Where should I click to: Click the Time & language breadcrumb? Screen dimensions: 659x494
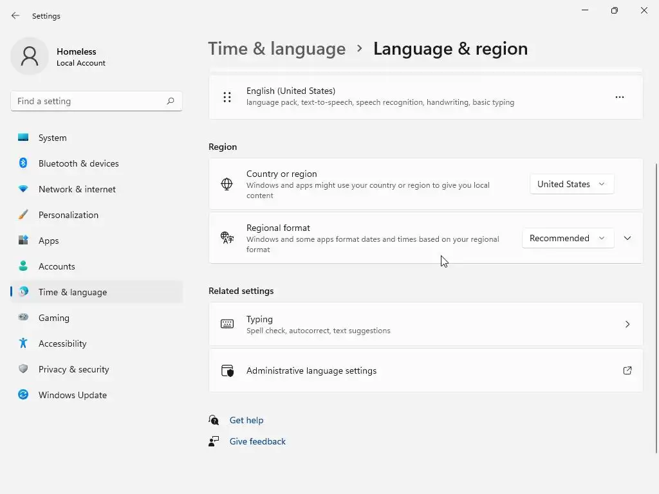pos(277,49)
